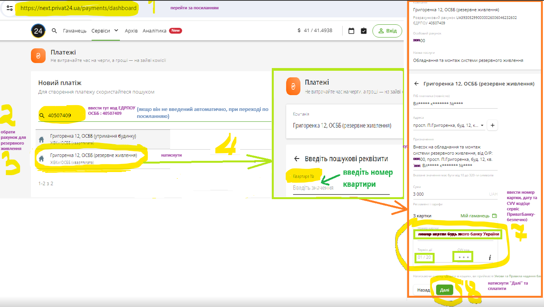Viewport: 544px width, 307px height.
Task: Open search via the navbar magnifier icon
Action: [55, 31]
